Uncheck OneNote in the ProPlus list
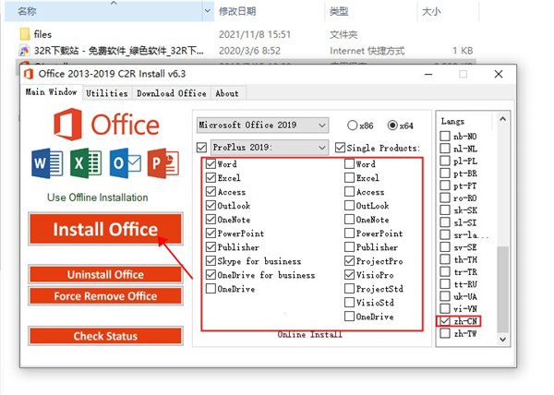The height and width of the screenshot is (395, 554). [211, 220]
